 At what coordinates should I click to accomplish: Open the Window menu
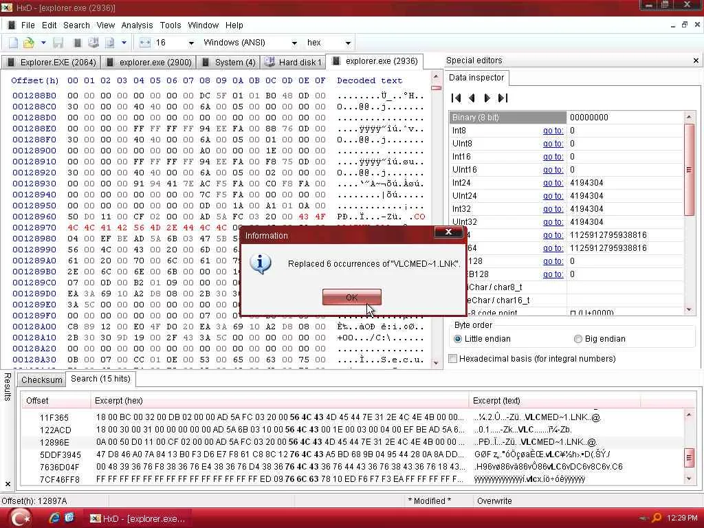click(x=203, y=25)
